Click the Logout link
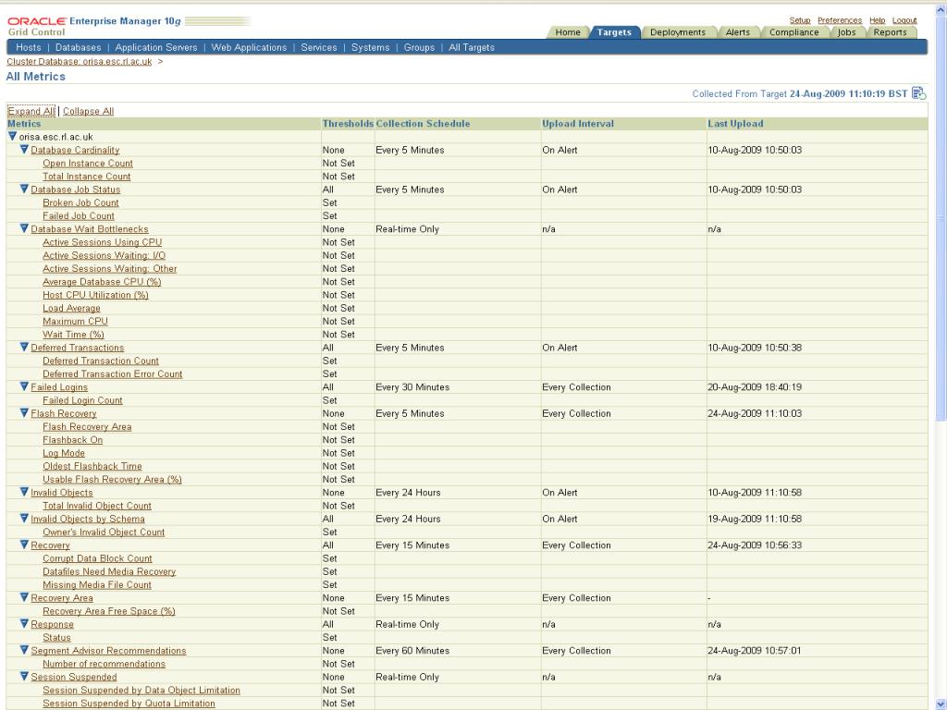 (x=904, y=20)
